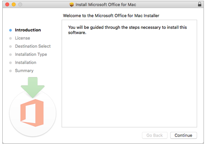Click the gray bullet beside Summary
Image resolution: width=207 pixels, height=146 pixels.
10,71
